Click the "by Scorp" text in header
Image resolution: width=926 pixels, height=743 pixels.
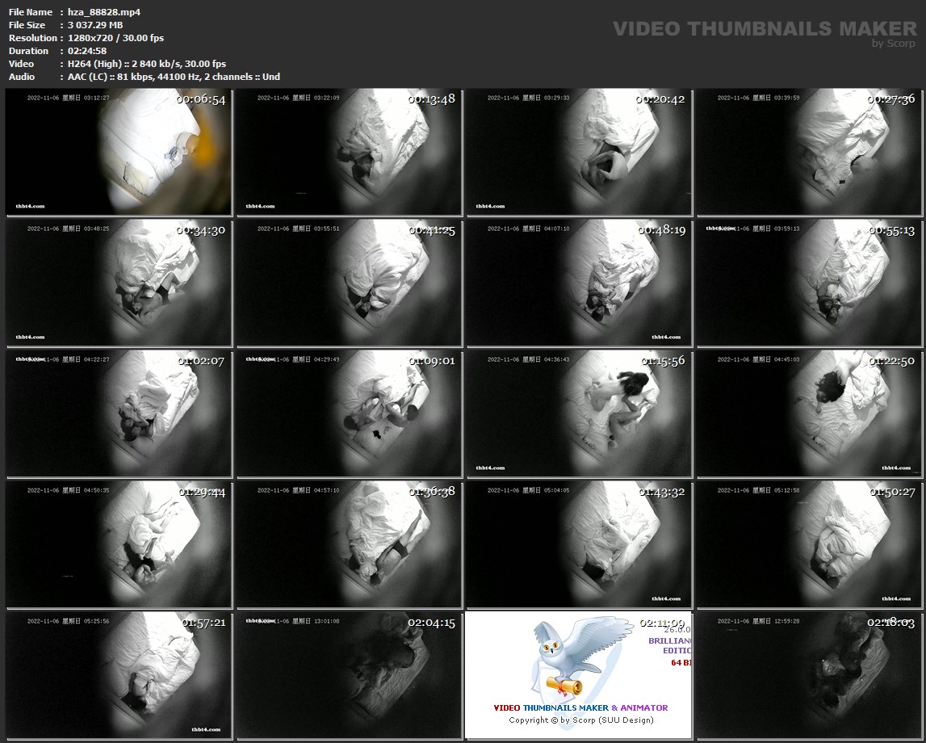pos(894,44)
